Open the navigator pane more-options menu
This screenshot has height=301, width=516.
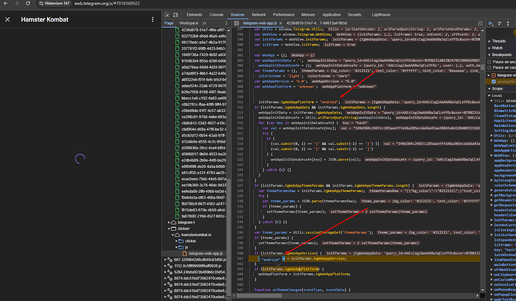point(226,23)
